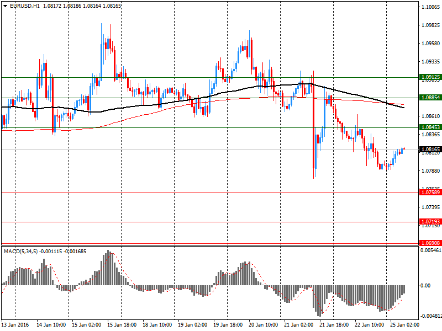Click the EURUSD,H1 chart title text
This screenshot has height=331, width=442.
25,6
